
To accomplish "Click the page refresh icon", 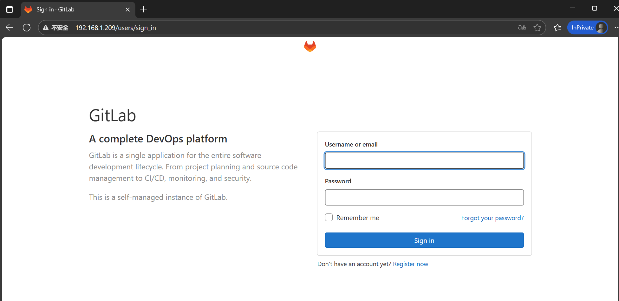I will click(x=27, y=28).
